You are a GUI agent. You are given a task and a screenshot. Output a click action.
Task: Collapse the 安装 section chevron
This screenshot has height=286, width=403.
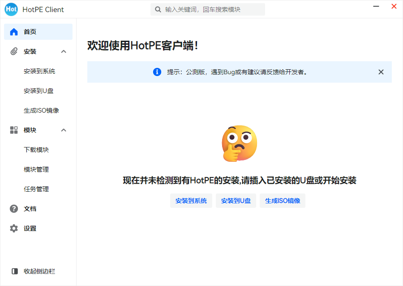pyautogui.click(x=64, y=51)
